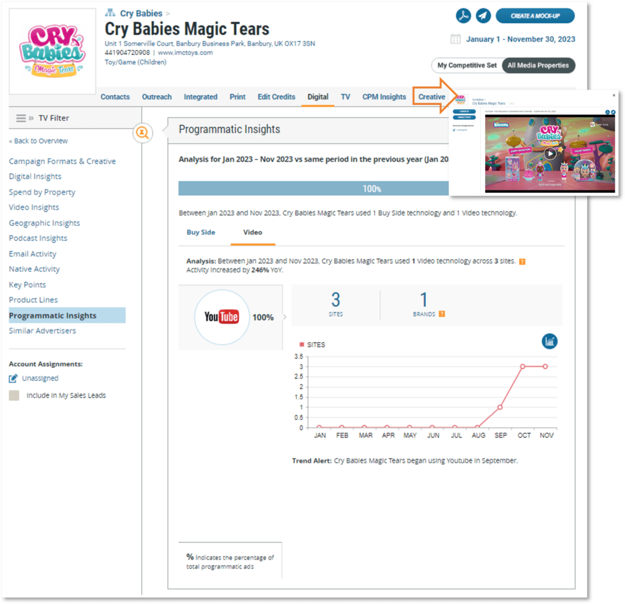Go to the Edit Credits tab

pyautogui.click(x=276, y=97)
